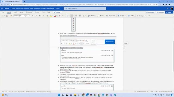The width and height of the screenshot is (174, 97).
Task: Open Windows Start menu
Action: (x=59, y=95)
